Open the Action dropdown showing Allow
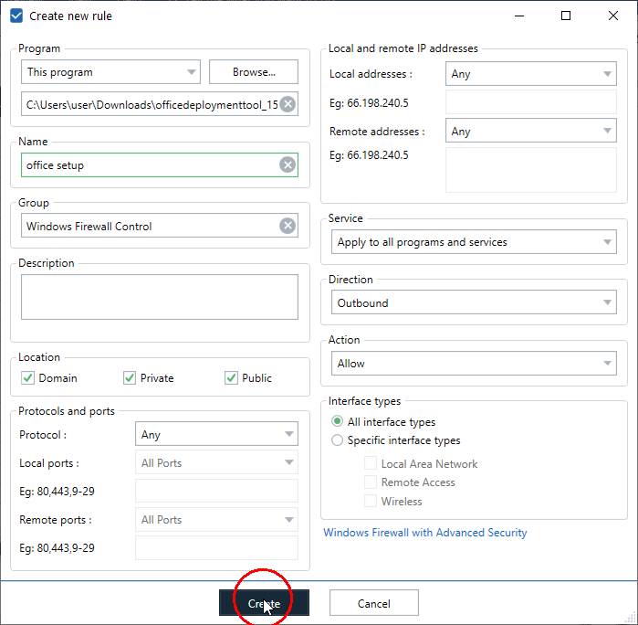 tap(473, 364)
